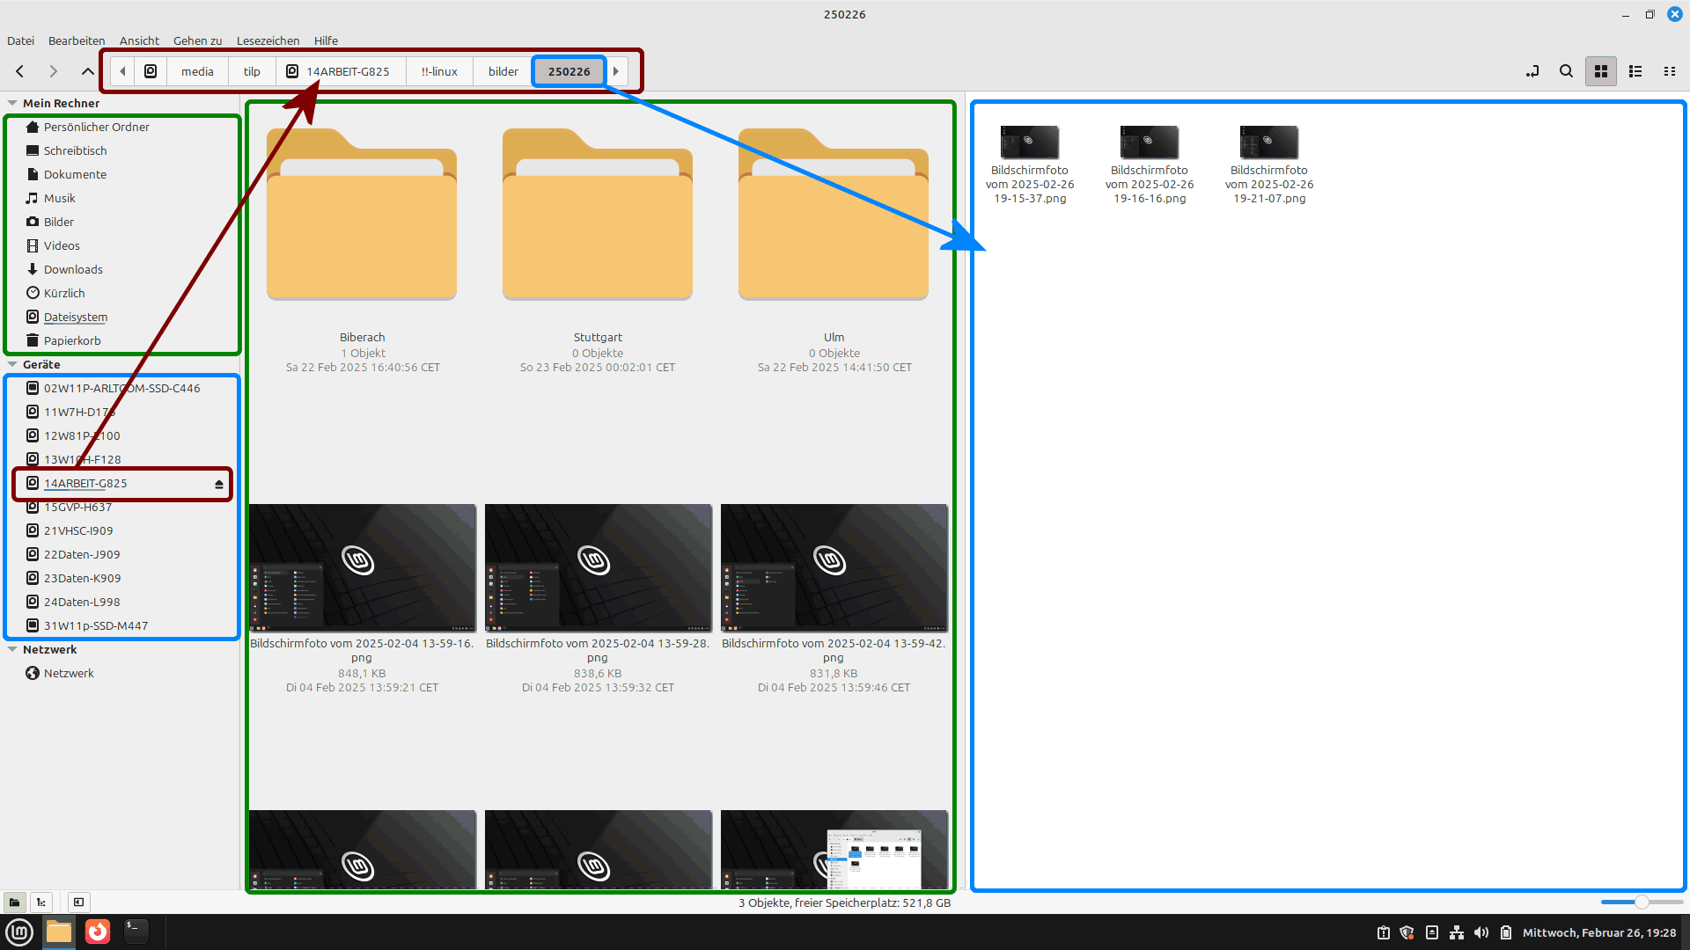
Task: Collapse the Mein Rechner section
Action: (x=12, y=103)
